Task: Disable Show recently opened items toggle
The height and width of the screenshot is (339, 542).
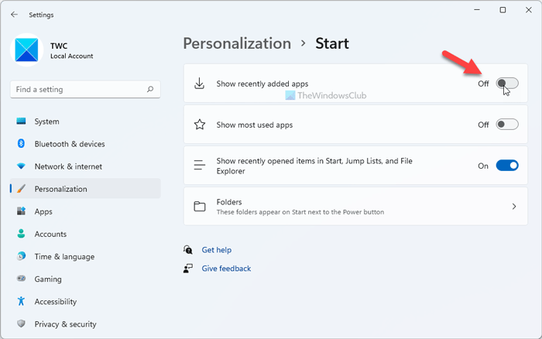Action: click(x=507, y=166)
